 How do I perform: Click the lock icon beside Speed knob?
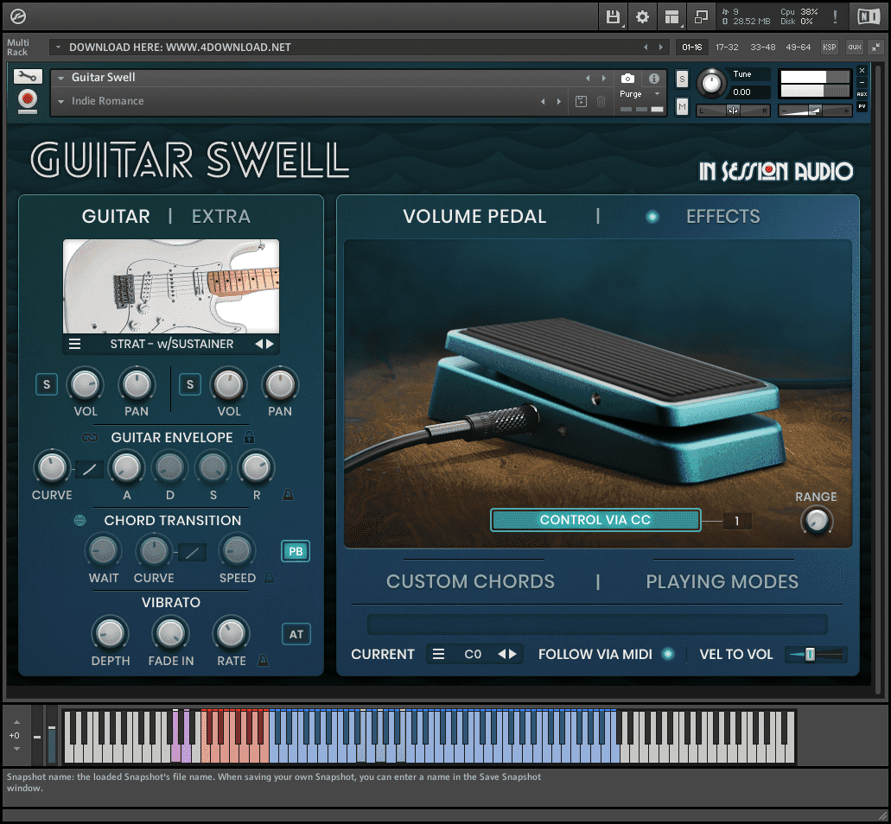pyautogui.click(x=270, y=578)
